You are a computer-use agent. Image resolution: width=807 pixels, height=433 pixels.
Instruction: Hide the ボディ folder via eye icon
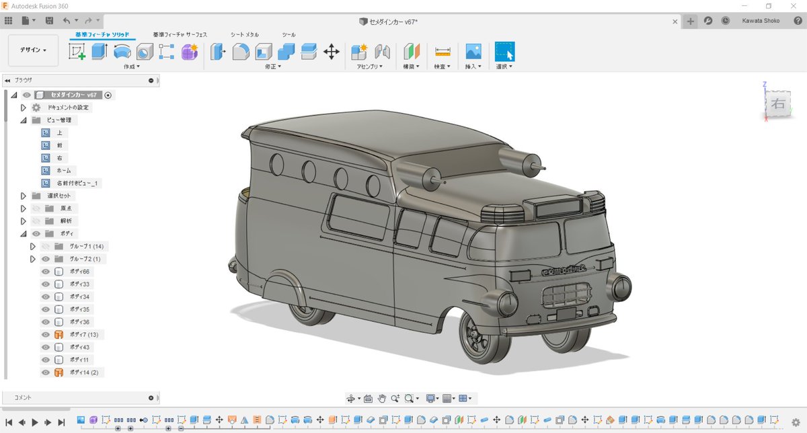(36, 233)
